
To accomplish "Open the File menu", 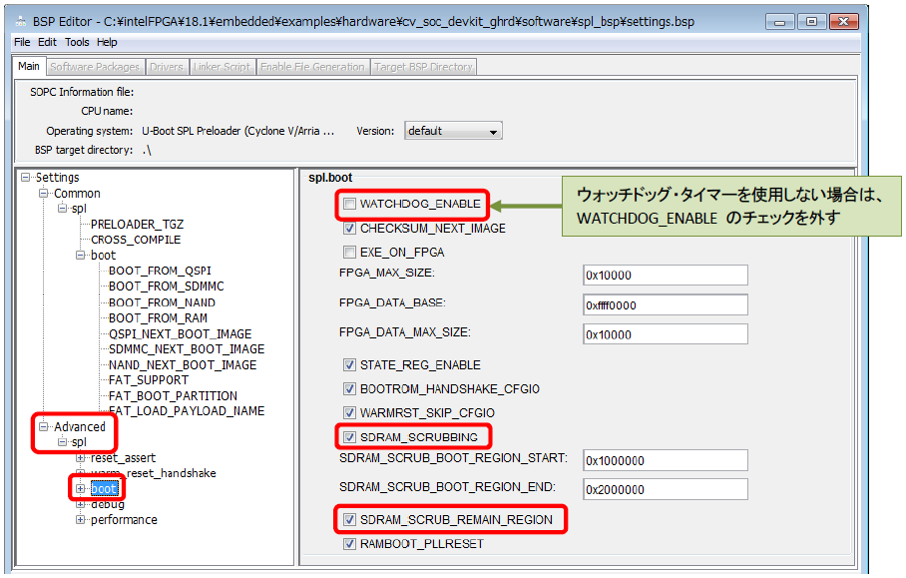I will click(22, 42).
